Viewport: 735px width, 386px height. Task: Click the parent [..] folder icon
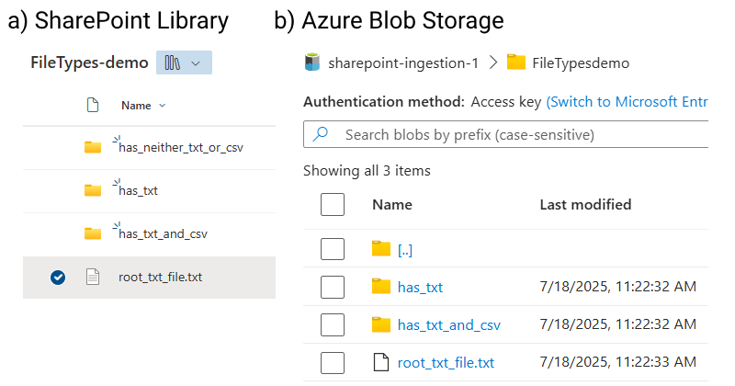[381, 249]
